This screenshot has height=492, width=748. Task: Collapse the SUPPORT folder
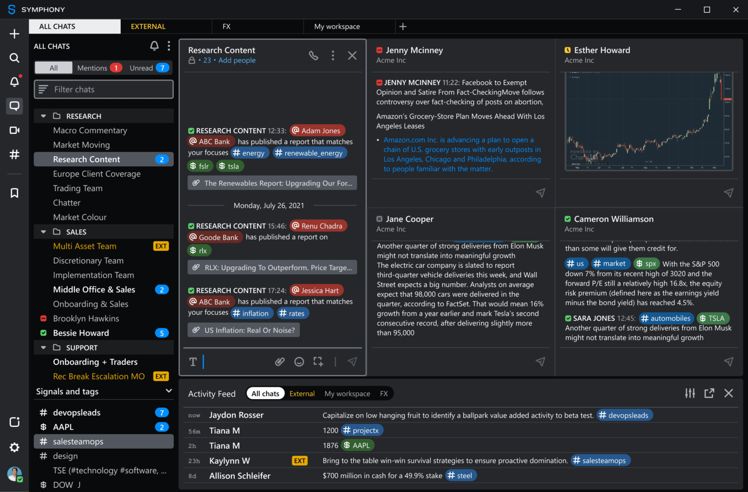tap(43, 348)
